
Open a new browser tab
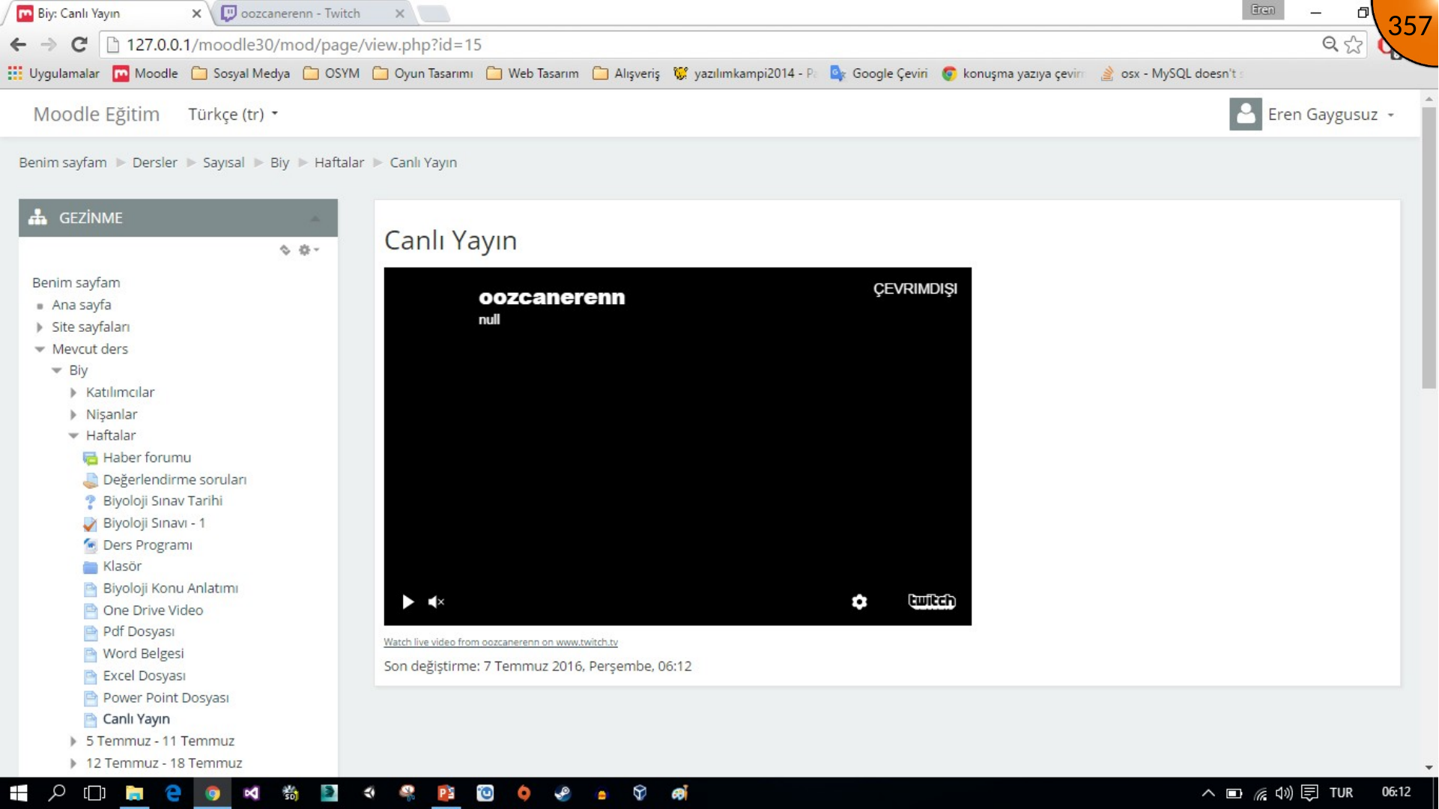[433, 13]
